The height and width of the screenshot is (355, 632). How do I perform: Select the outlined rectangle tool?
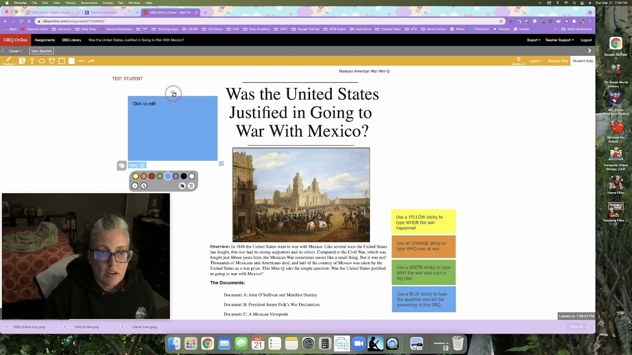pos(62,61)
